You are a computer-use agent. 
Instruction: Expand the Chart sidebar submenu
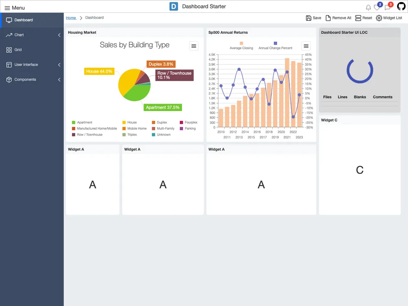pos(59,35)
